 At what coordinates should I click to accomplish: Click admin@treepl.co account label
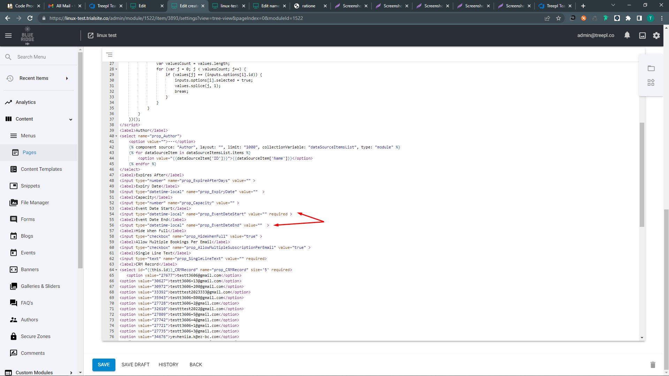(x=595, y=36)
